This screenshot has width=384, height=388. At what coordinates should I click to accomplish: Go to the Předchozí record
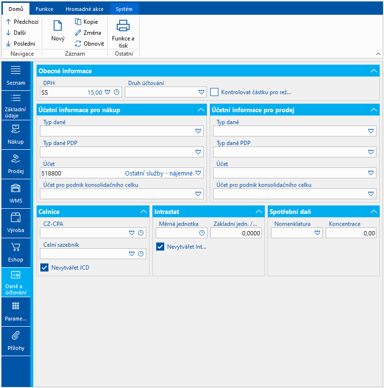(x=22, y=22)
